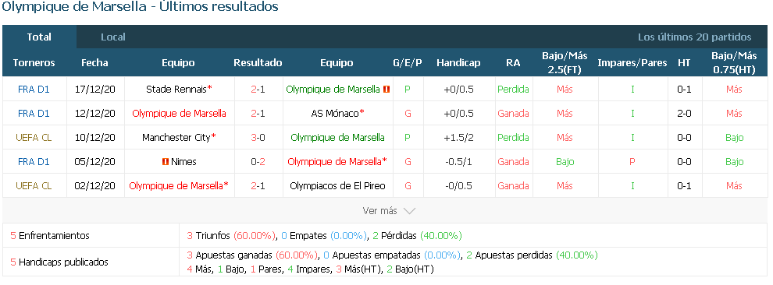Click Manchester City team name

pyautogui.click(x=176, y=138)
